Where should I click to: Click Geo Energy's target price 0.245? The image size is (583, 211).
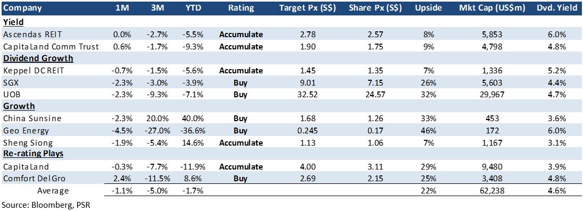point(307,130)
